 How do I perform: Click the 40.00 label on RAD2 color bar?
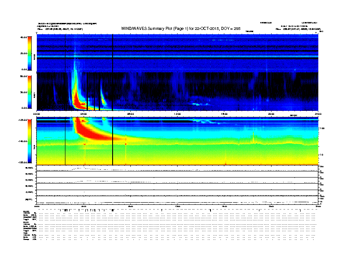click(23, 37)
